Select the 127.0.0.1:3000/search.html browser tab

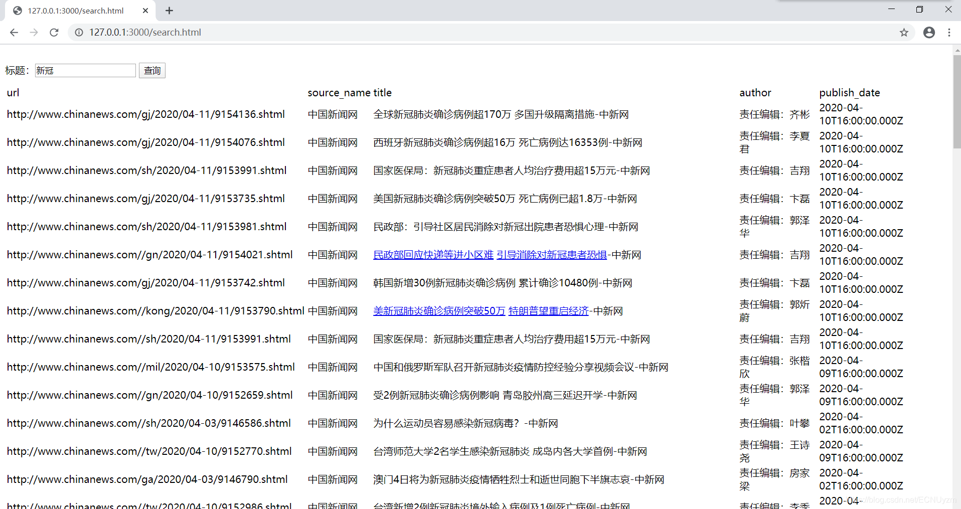(75, 10)
